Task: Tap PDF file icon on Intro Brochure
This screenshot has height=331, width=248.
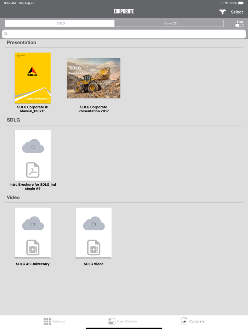Action: pos(33,170)
